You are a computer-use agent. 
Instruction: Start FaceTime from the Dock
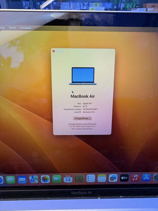pyautogui.click(x=57, y=179)
